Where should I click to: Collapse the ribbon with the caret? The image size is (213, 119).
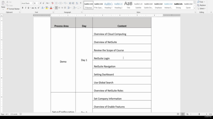click(211, 12)
